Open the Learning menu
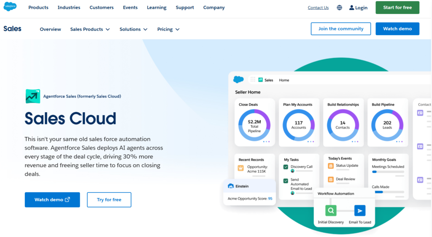This screenshot has height=237, width=432. coord(157,8)
